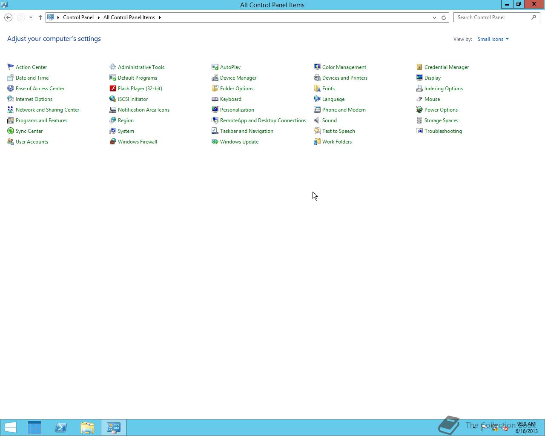Open the Storage Spaces link
The image size is (545, 436).
coord(441,120)
